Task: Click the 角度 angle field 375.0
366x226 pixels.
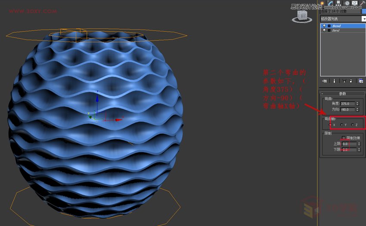Action: (347, 103)
